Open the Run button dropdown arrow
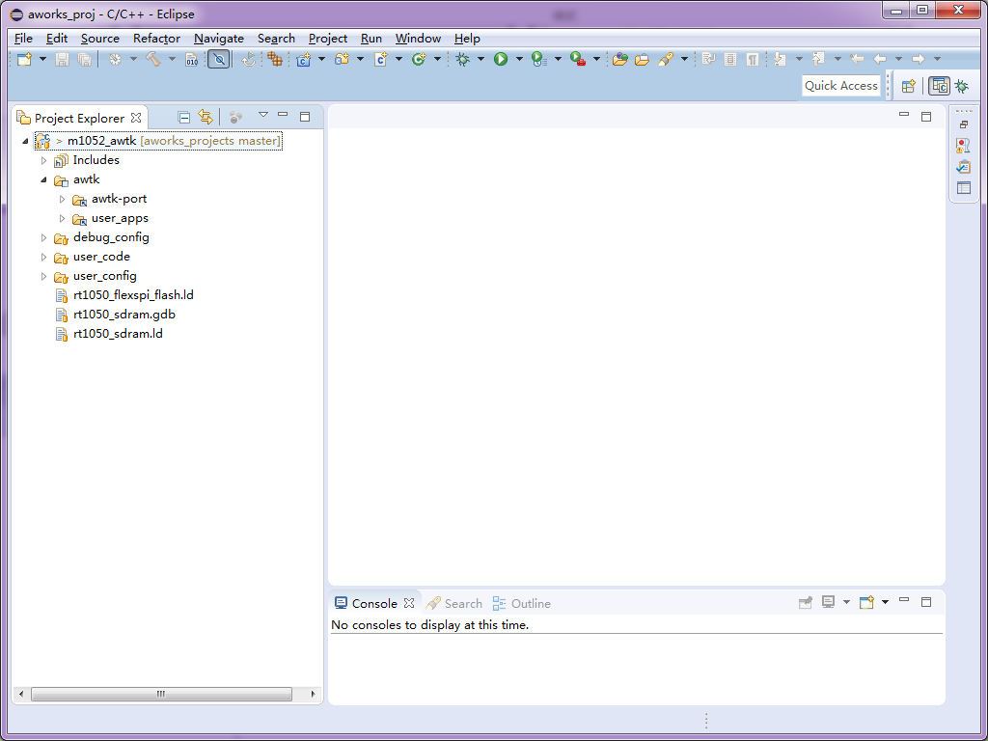Viewport: 988px width, 741px height. click(519, 60)
